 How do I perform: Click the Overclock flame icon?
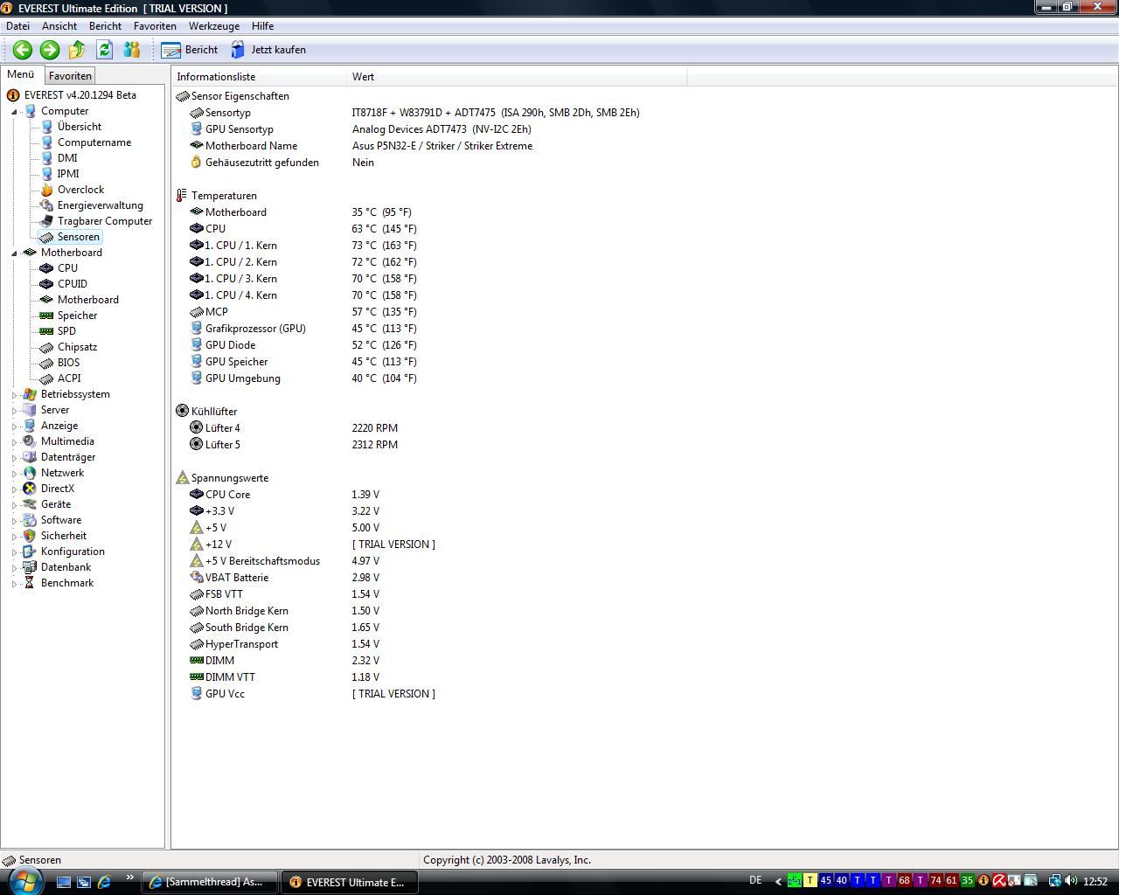click(47, 190)
